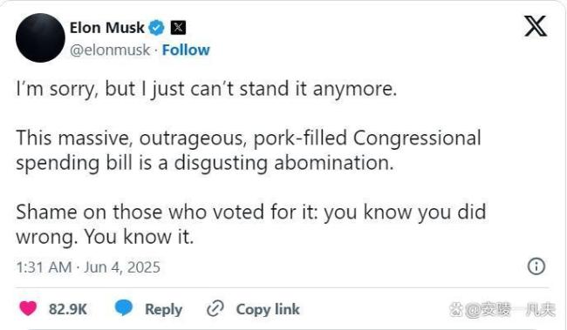The width and height of the screenshot is (567, 330).
Task: Click the blue verified checkmark badge
Action: [x=156, y=28]
